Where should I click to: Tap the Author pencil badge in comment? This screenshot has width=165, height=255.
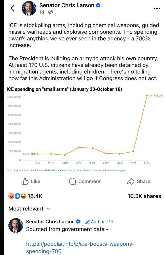coord(95,222)
